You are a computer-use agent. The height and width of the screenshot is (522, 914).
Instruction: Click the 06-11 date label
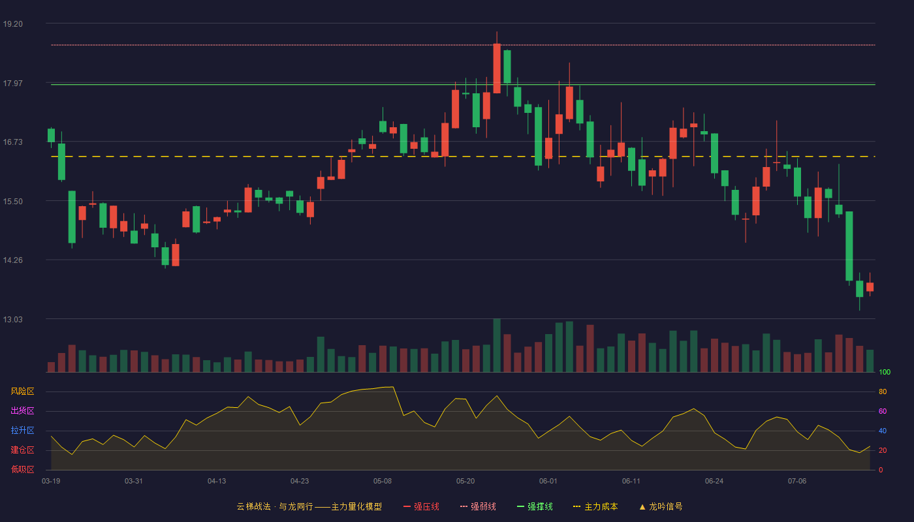(x=631, y=481)
